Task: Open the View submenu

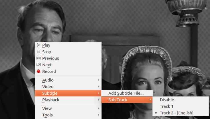Action: (47, 108)
